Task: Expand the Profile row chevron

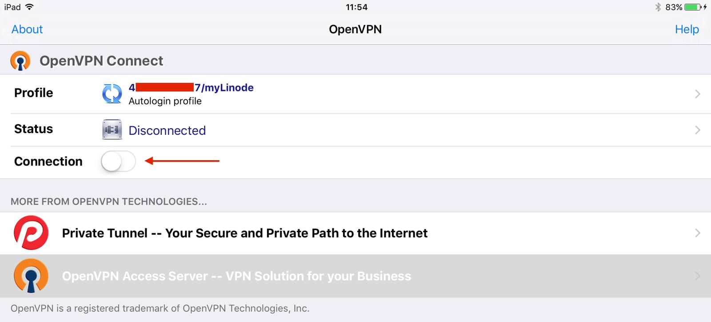Action: (x=698, y=94)
